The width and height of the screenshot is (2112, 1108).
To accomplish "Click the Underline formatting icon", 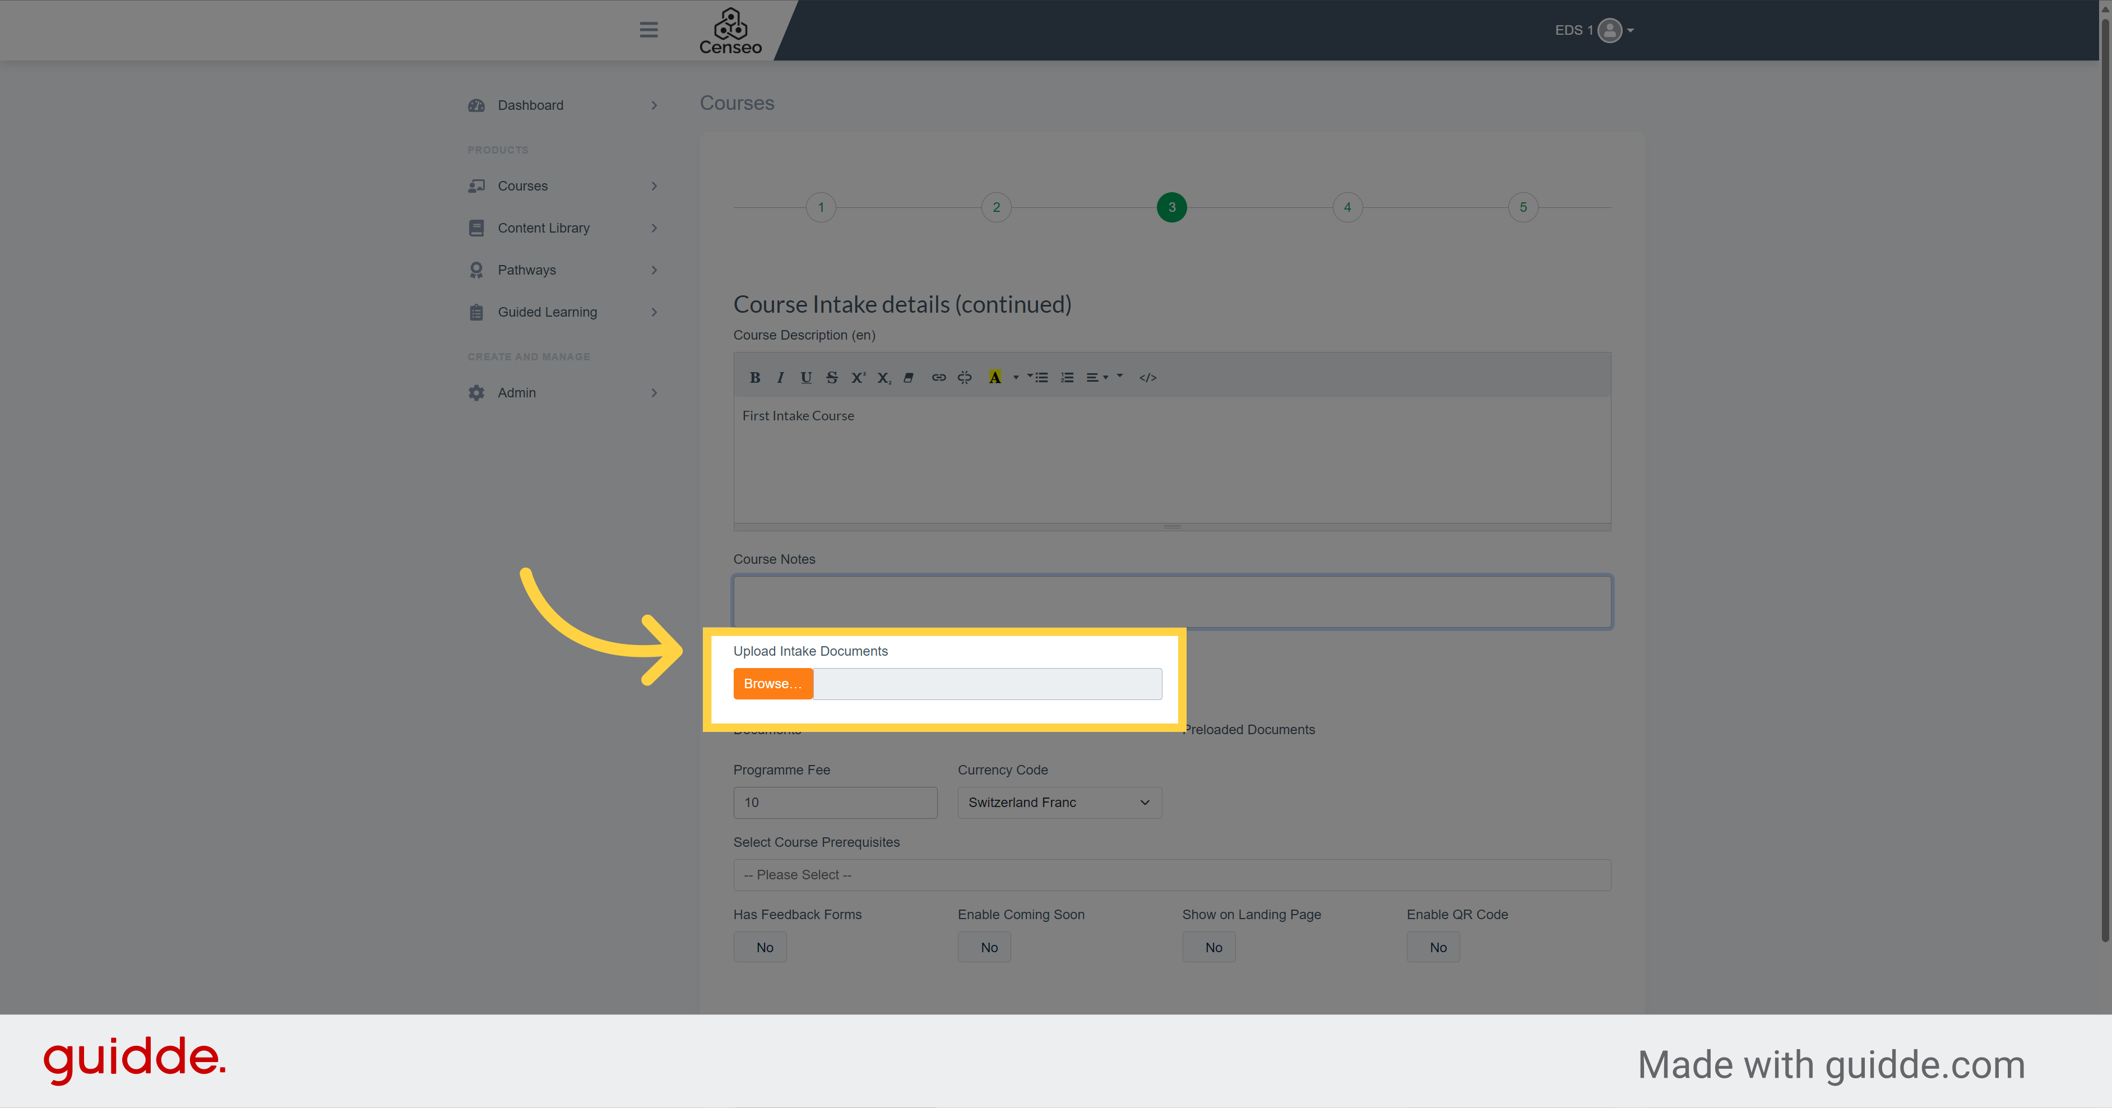I will pyautogui.click(x=804, y=377).
